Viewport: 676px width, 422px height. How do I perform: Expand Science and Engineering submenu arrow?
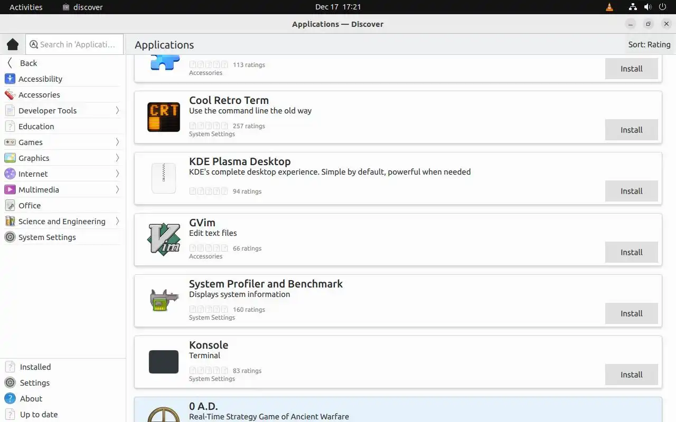point(117,221)
